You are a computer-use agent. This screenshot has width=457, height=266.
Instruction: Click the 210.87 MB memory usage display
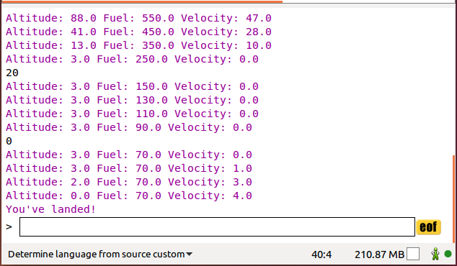pos(379,254)
